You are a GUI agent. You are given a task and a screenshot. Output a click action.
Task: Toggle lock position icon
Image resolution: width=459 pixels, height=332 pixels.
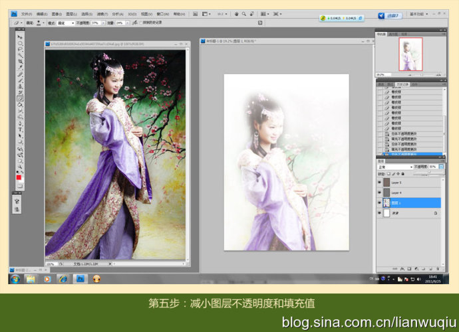398,173
